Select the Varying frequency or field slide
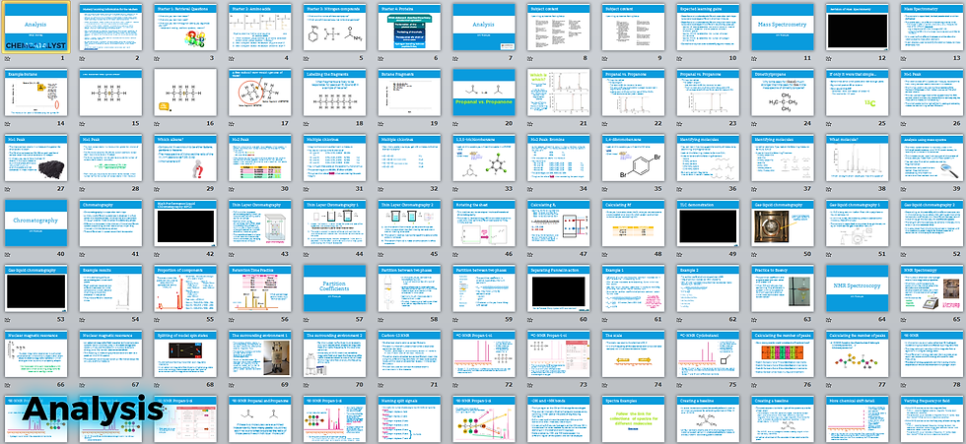Image resolution: width=966 pixels, height=444 pixels. (932, 418)
